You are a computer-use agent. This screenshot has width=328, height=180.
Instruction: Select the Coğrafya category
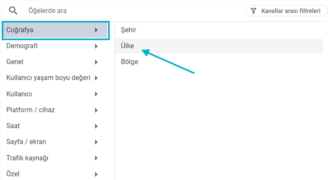click(x=20, y=30)
